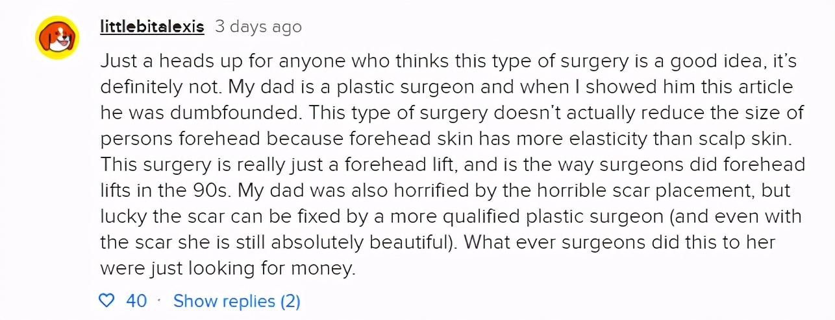Click the 3 days ago timestamp
This screenshot has height=320, width=835.
(x=258, y=27)
